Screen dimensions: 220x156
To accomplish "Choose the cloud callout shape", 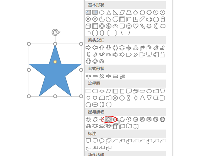I will 109,141.
